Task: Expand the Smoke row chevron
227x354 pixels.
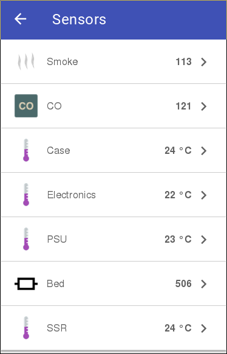Action: (204, 62)
